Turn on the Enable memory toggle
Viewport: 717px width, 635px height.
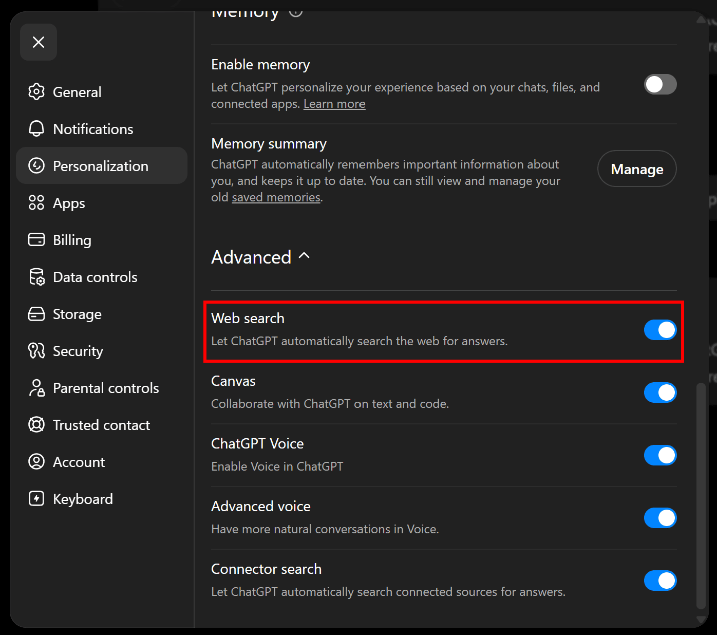point(660,84)
